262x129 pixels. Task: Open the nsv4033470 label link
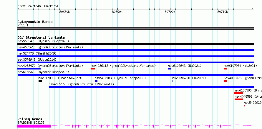point(50,66)
